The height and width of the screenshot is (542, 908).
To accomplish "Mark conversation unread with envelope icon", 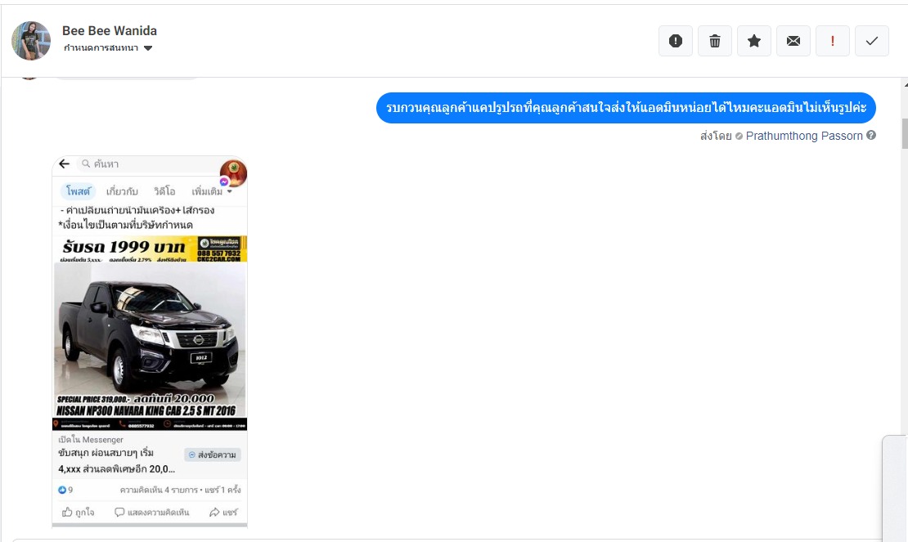I will (793, 41).
